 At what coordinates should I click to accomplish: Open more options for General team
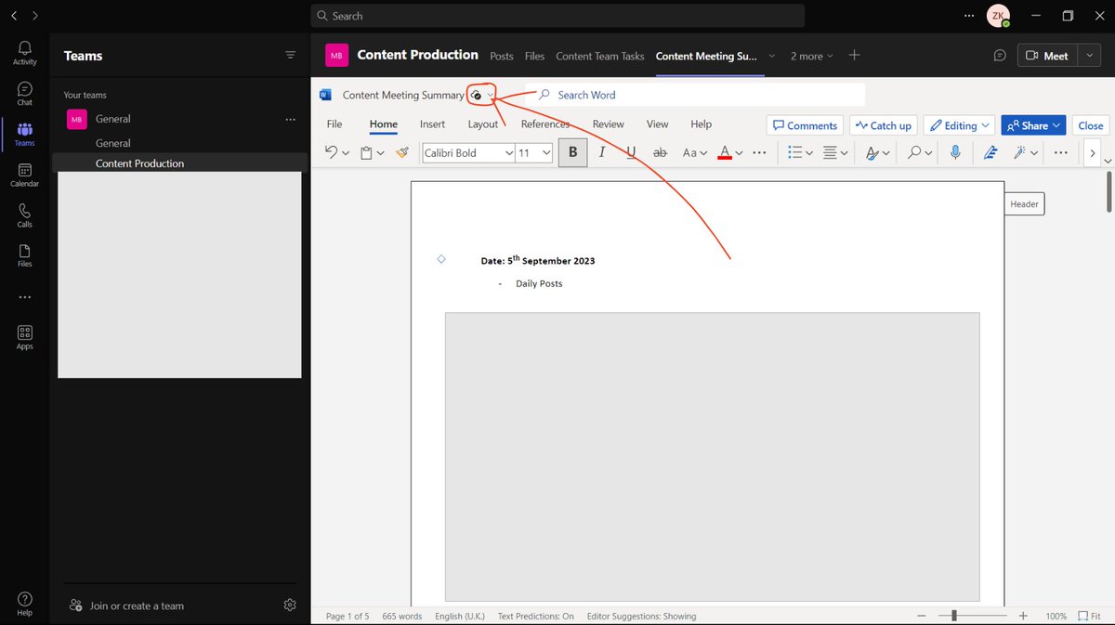[290, 119]
